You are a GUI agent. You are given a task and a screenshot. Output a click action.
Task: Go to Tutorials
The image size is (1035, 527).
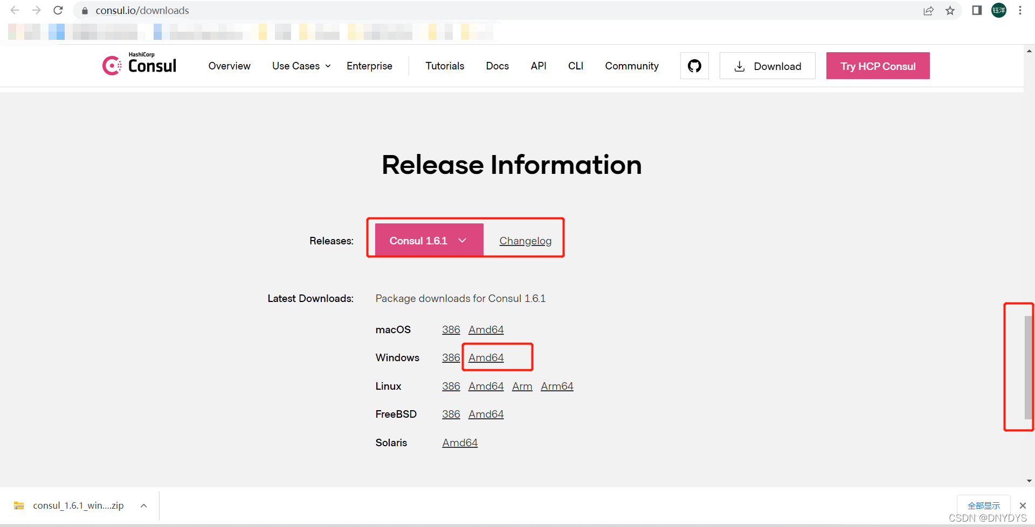pyautogui.click(x=445, y=66)
